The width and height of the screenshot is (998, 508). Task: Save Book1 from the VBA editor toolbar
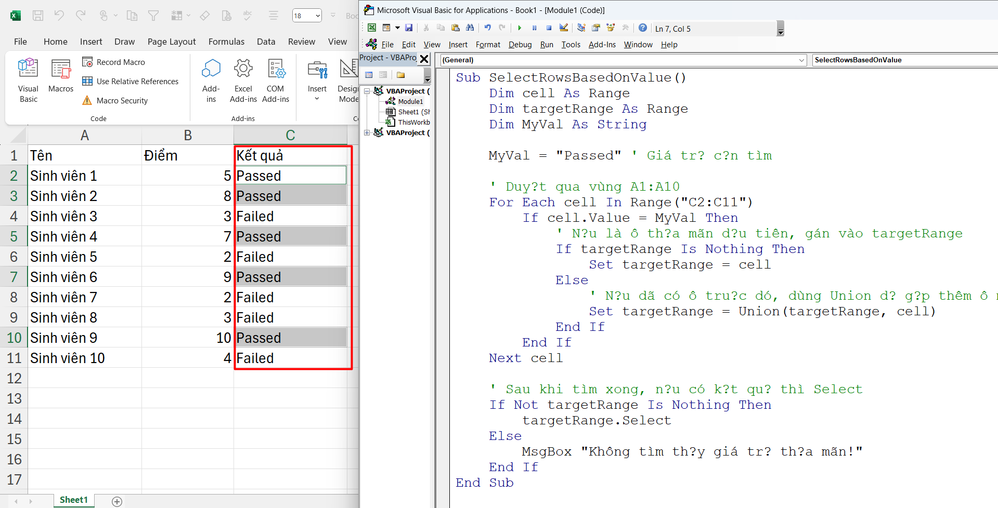pyautogui.click(x=409, y=28)
